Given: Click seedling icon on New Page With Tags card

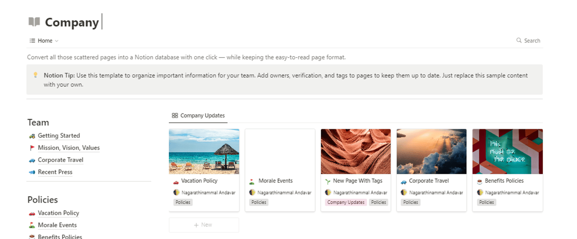Looking at the screenshot, I should 328,181.
